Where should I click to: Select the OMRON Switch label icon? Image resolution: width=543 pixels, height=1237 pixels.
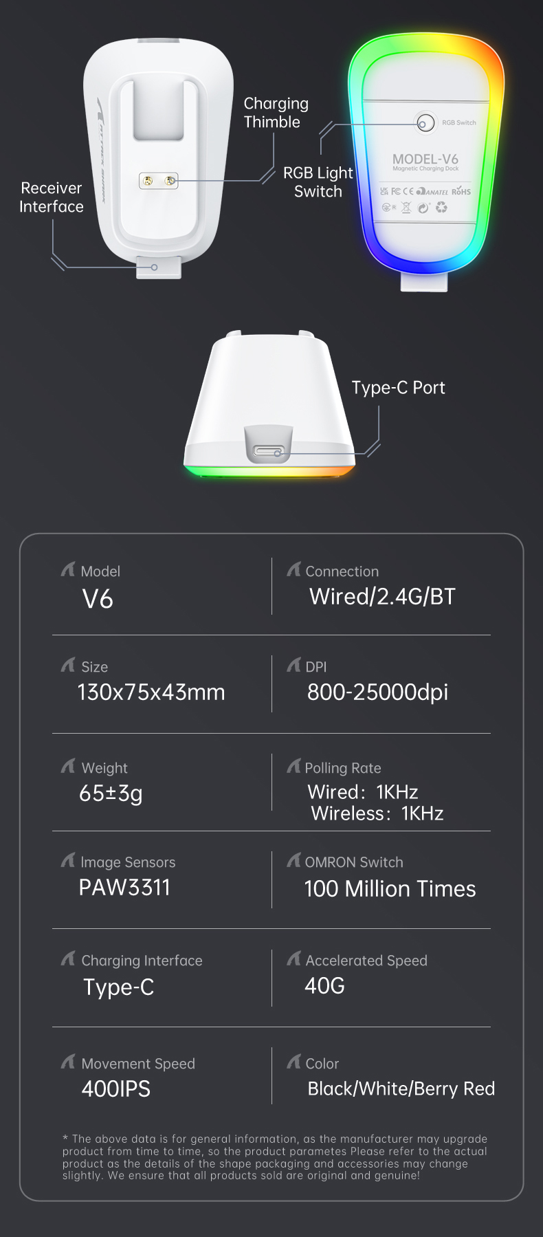(293, 860)
